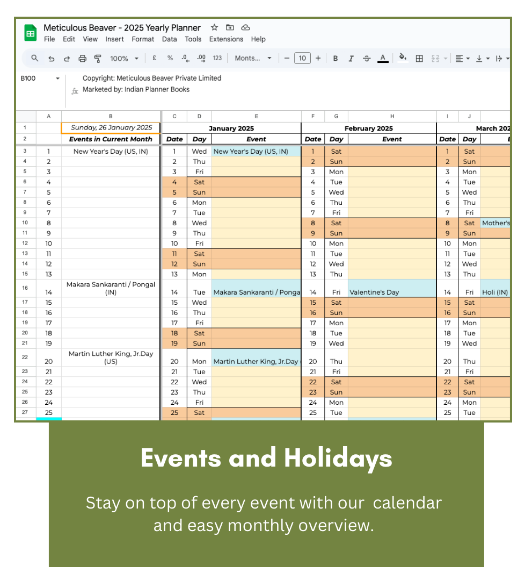The image size is (525, 587).
Task: Open the cell borders tool
Action: pyautogui.click(x=420, y=59)
